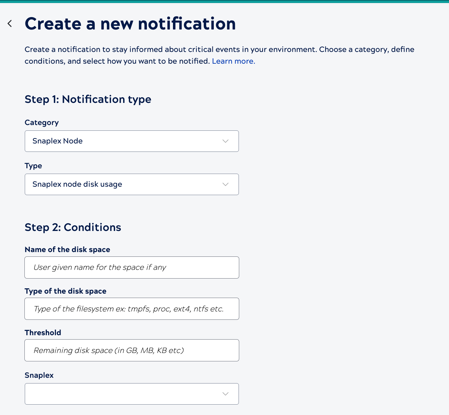The height and width of the screenshot is (415, 449).
Task: Click inside the Name of the disk space field
Action: tap(132, 268)
